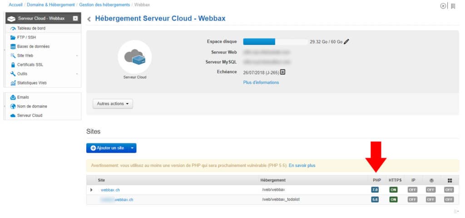
Task: Toggle IP OFF for webbax.ch
Action: tap(412, 190)
